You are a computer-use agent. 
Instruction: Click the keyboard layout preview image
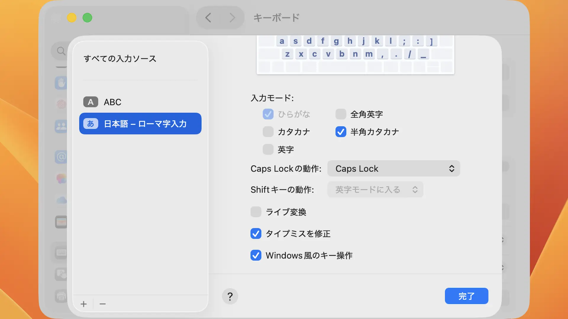click(355, 55)
